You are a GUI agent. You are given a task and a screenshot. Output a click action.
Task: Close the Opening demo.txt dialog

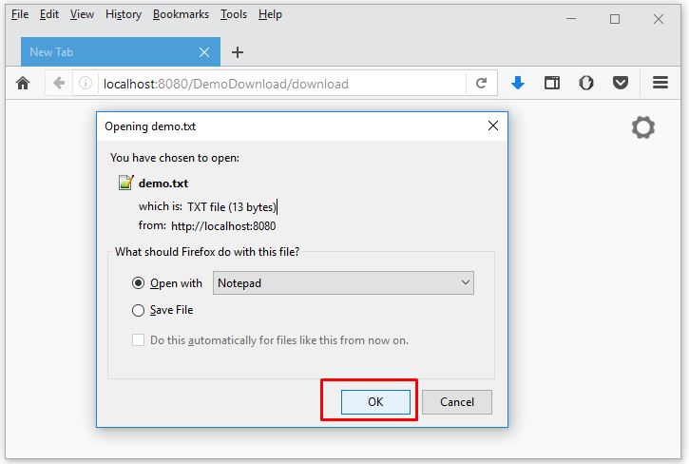pyautogui.click(x=493, y=126)
